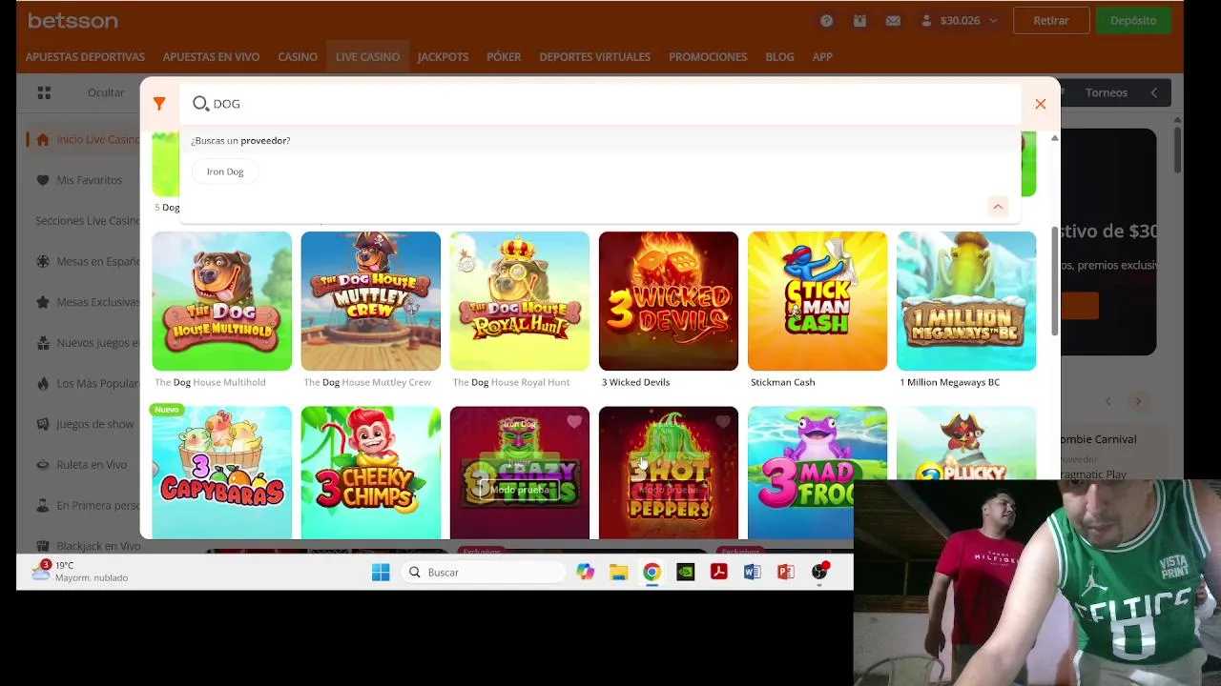Click the flame icon for Los Más Populares
Viewport: 1221px width, 686px height.
coord(42,383)
